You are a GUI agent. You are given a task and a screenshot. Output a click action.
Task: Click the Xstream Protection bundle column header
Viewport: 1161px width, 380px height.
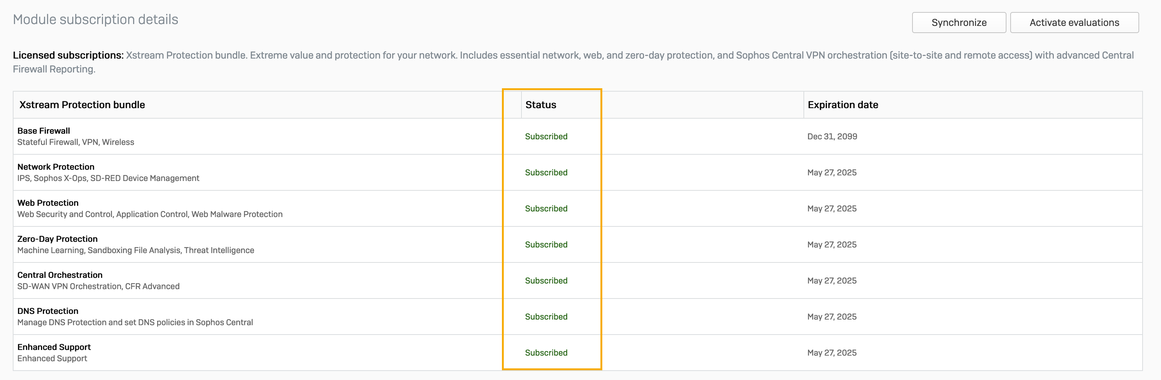click(x=82, y=104)
